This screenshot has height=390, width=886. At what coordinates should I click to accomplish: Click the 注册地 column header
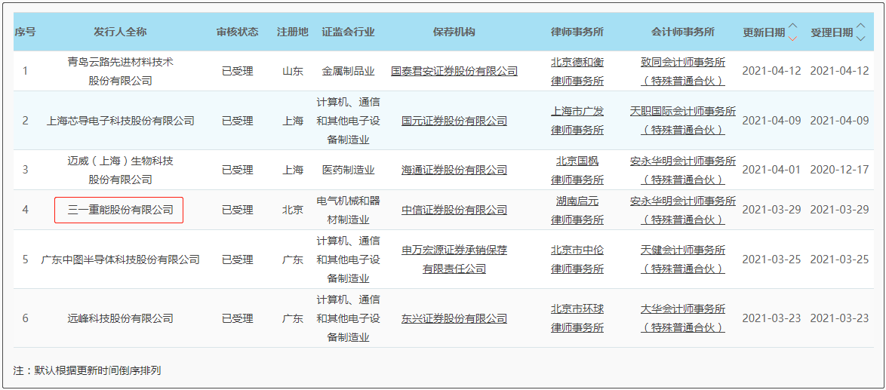coord(293,32)
